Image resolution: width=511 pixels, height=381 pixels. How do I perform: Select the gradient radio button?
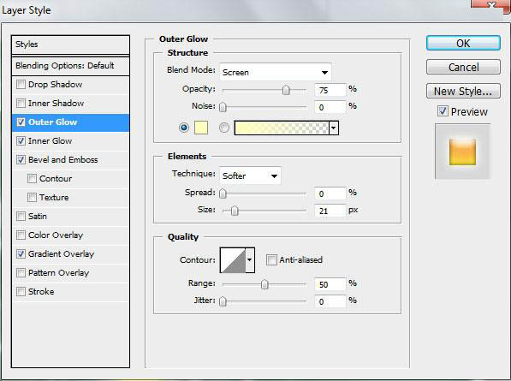coord(224,128)
